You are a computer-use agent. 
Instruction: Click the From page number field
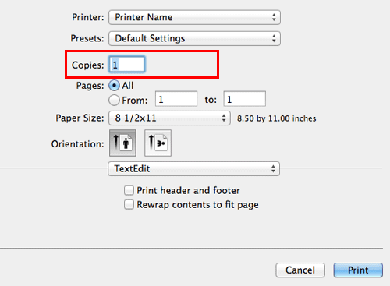tap(176, 99)
